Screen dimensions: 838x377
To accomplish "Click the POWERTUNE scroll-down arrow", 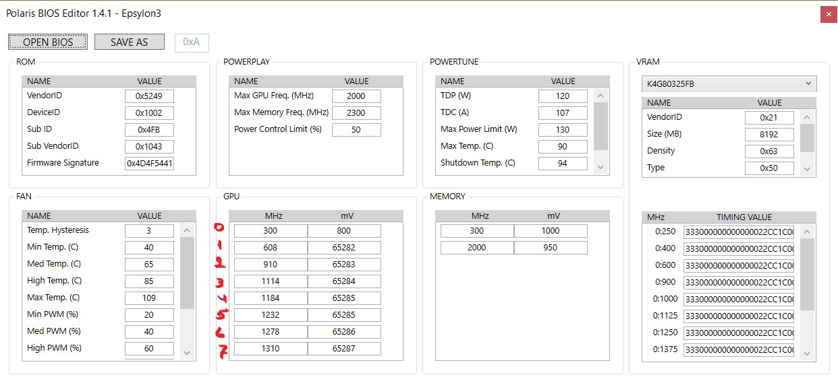I will (600, 166).
